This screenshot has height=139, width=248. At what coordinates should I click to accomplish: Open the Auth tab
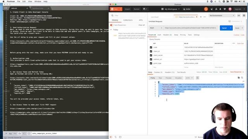[x=159, y=35]
